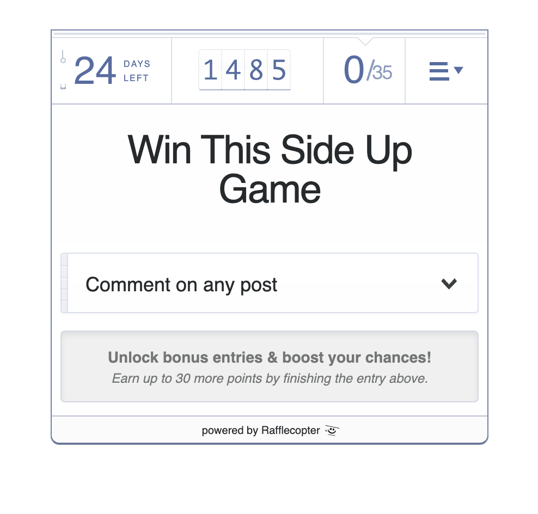Screen dimensions: 538x514
Task: Click the last digit 5 of entries counter
Action: [279, 70]
